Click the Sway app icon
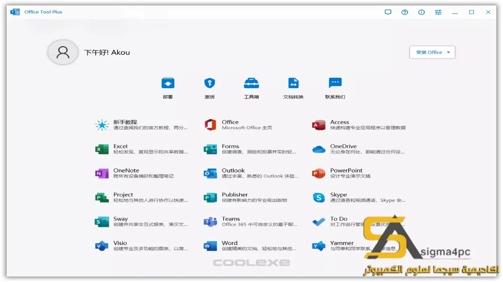 click(x=102, y=222)
